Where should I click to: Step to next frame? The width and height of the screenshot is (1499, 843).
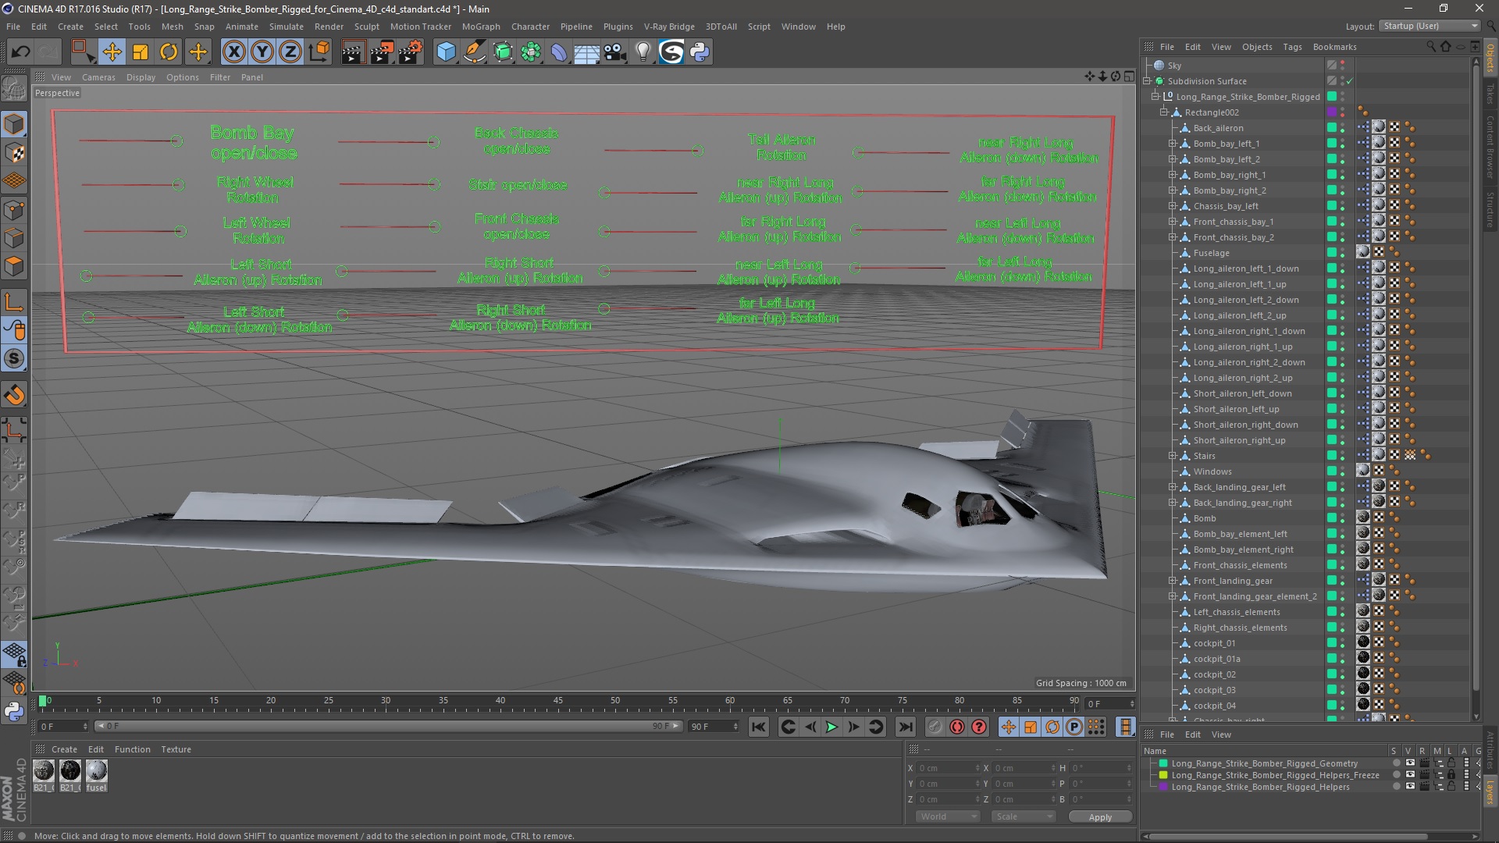point(853,727)
